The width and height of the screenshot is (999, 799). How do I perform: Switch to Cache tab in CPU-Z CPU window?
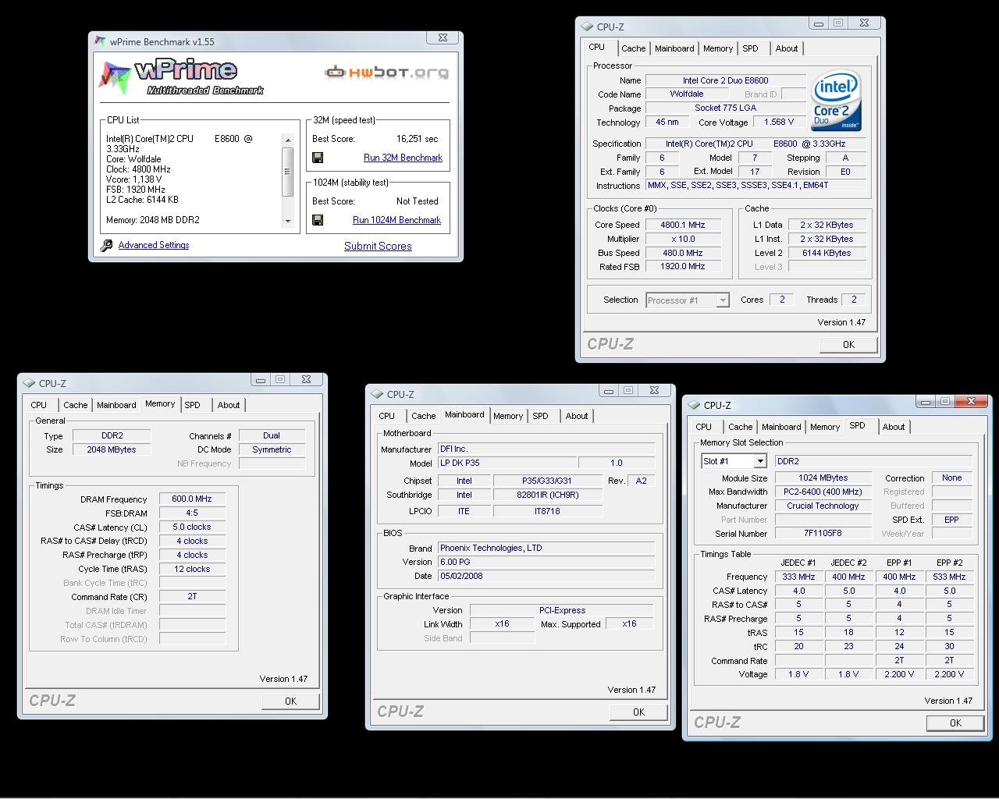[633, 48]
